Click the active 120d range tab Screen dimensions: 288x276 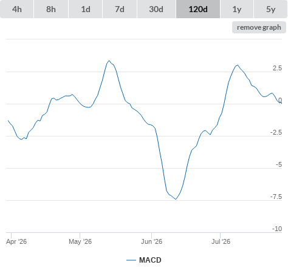[198, 9]
